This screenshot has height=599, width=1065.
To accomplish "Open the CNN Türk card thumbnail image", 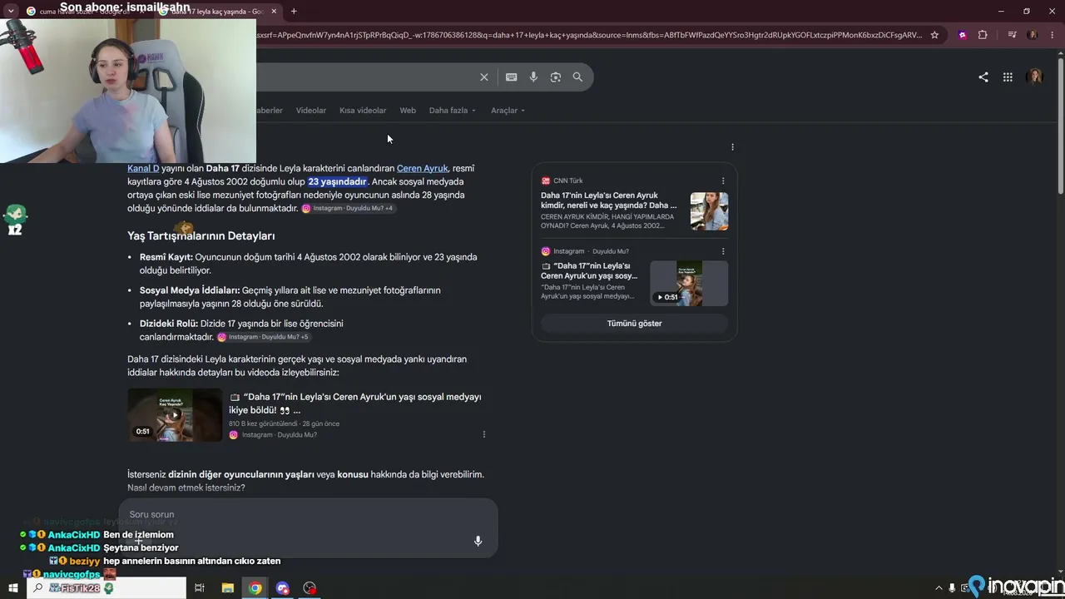I will click(709, 211).
